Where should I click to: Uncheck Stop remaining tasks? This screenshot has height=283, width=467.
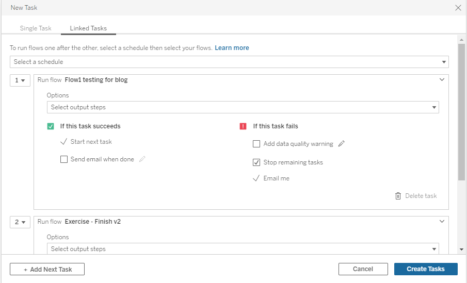pos(256,162)
